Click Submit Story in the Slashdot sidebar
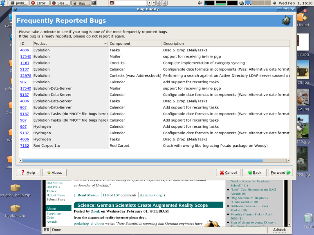Image resolution: width=314 pixels, height=235 pixels. tap(56, 200)
